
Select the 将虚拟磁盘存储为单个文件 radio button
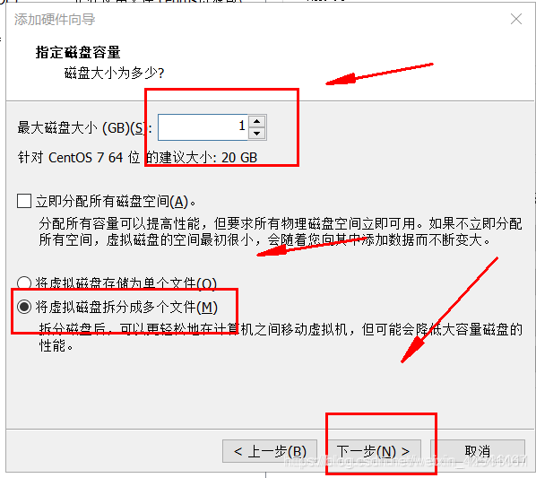point(24,283)
